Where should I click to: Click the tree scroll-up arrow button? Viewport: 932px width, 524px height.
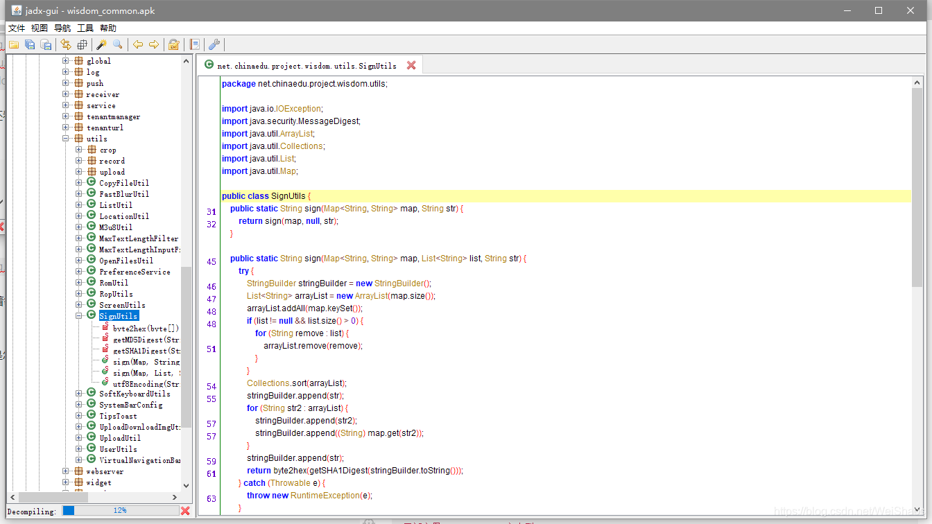(186, 61)
